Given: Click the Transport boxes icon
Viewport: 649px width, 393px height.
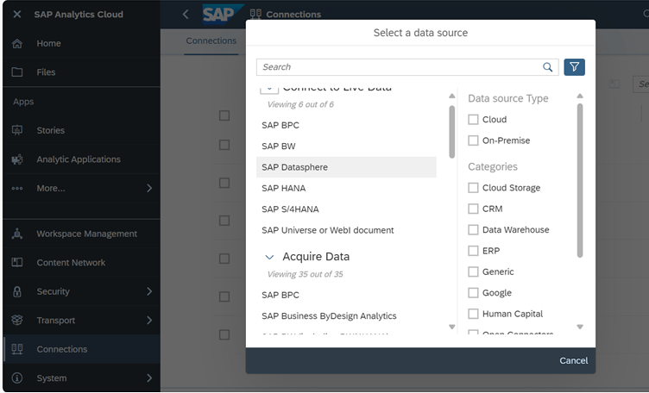Looking at the screenshot, I should point(17,321).
